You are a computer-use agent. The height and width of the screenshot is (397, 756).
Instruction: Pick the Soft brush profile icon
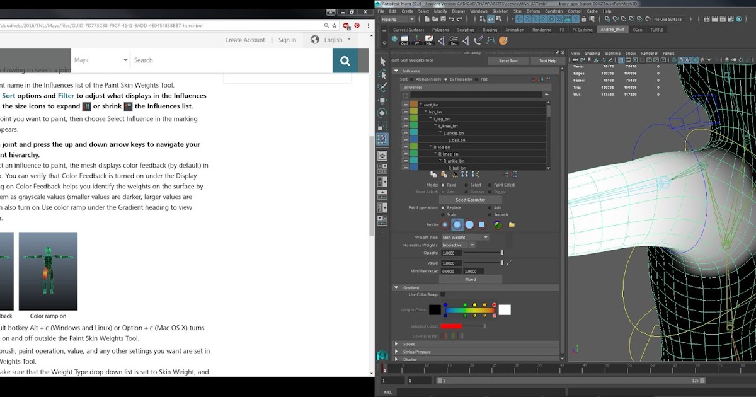coord(457,224)
